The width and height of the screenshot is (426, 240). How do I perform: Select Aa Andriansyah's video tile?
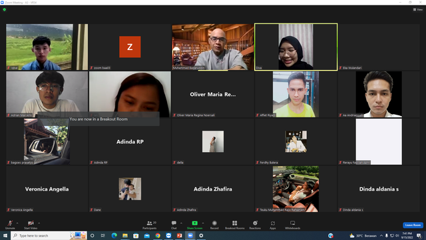(x=379, y=94)
